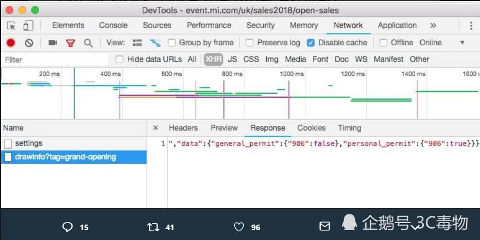The height and width of the screenshot is (240, 480).
Task: Switch to the Console tab
Action: tap(113, 26)
